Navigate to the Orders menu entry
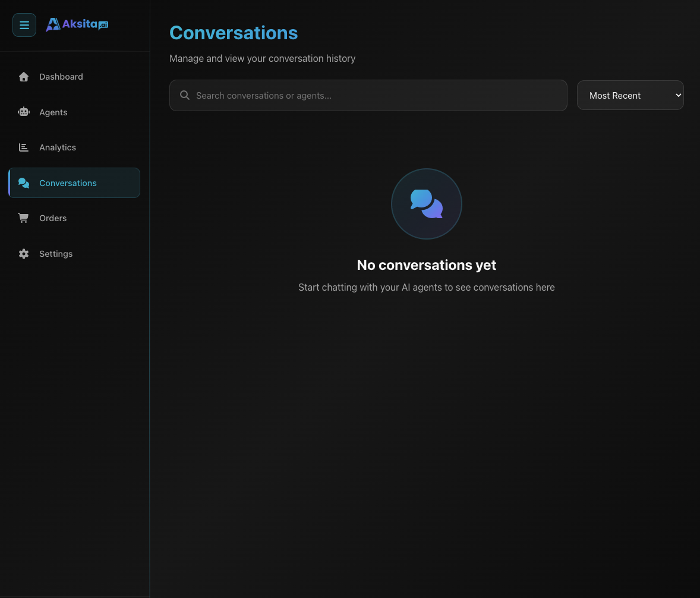Image resolution: width=700 pixels, height=598 pixels. [x=53, y=218]
